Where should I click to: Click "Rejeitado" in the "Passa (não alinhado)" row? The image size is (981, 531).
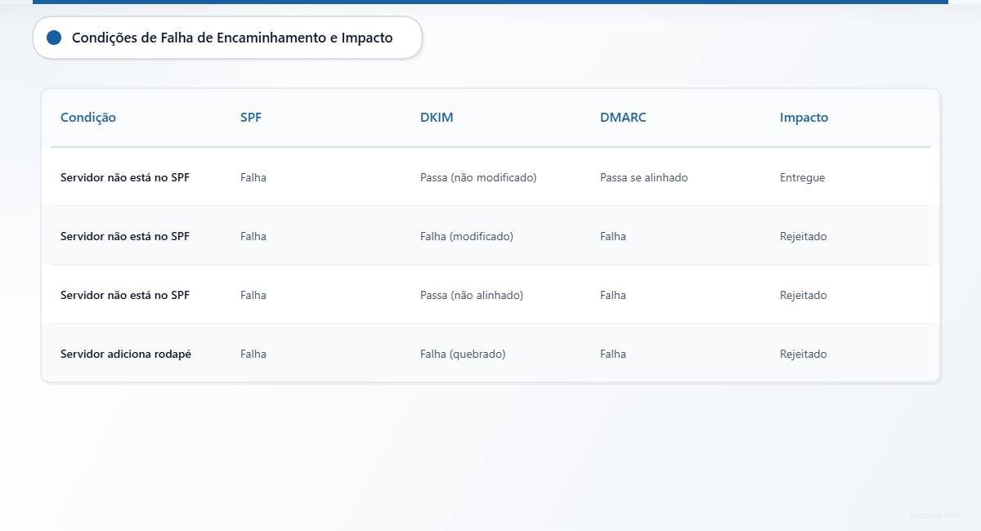(x=804, y=295)
